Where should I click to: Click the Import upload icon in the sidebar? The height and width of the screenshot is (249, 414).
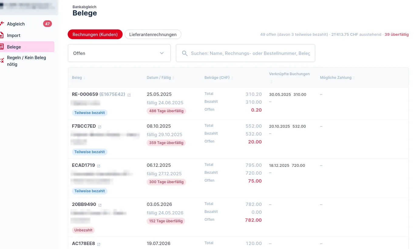pos(2,35)
